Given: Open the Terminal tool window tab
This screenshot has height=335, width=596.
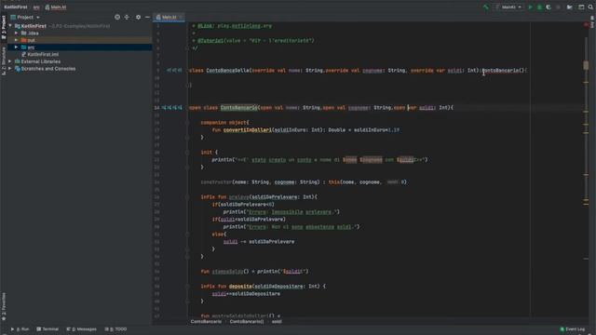Looking at the screenshot, I should click(x=47, y=328).
